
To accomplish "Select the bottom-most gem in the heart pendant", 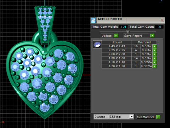I will [x=45, y=107].
